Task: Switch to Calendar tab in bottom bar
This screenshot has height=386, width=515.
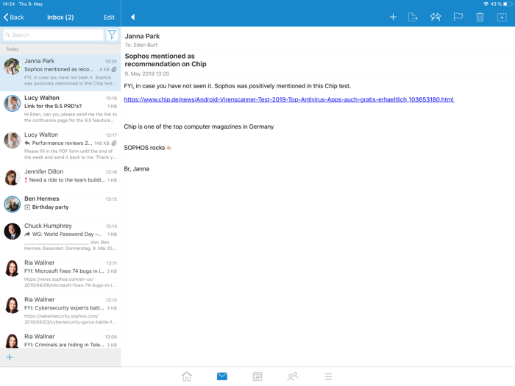Action: point(257,376)
